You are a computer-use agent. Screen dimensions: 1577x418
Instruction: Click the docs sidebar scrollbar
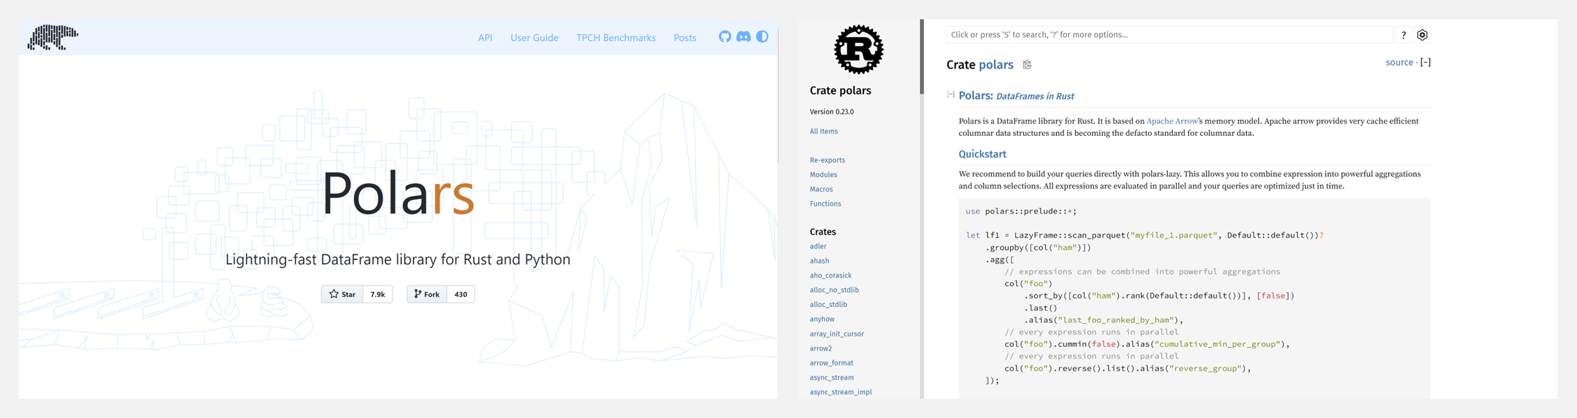pyautogui.click(x=921, y=57)
